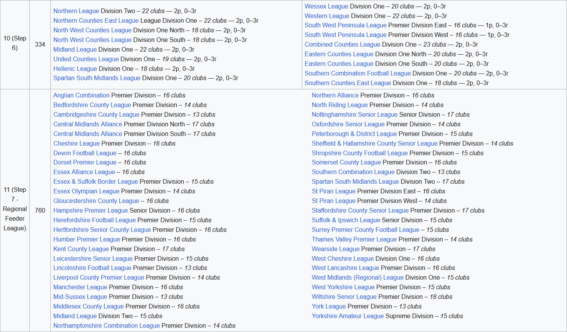Open North West Counties League Division One South link
The image size is (567, 332).
coord(92,40)
